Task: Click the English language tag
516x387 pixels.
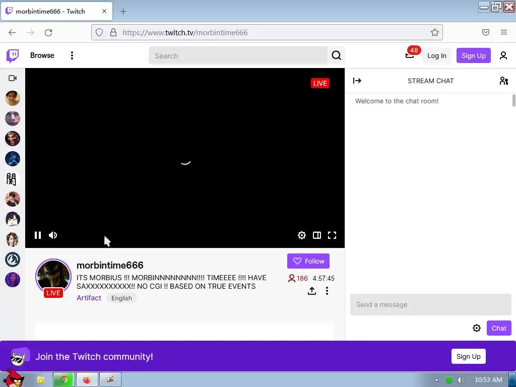Action: tap(121, 298)
